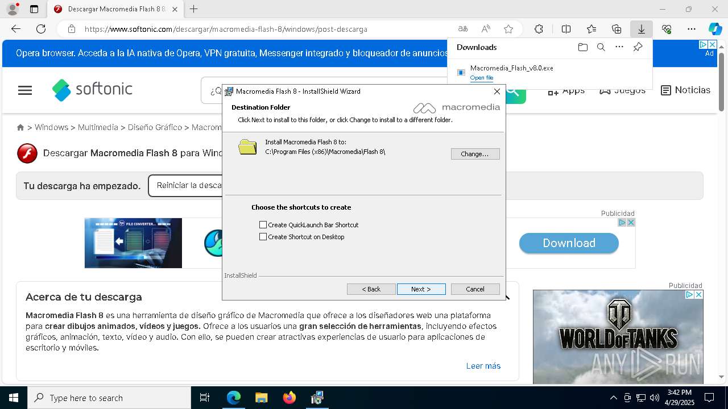
Task: Enable Create QuickLaunch Bar Shortcut checkbox
Action: pyautogui.click(x=263, y=225)
